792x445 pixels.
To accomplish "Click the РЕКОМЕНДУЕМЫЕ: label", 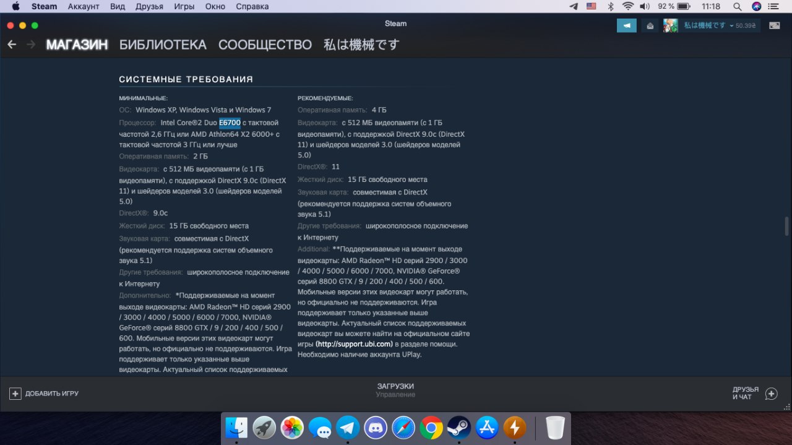I will [x=325, y=98].
